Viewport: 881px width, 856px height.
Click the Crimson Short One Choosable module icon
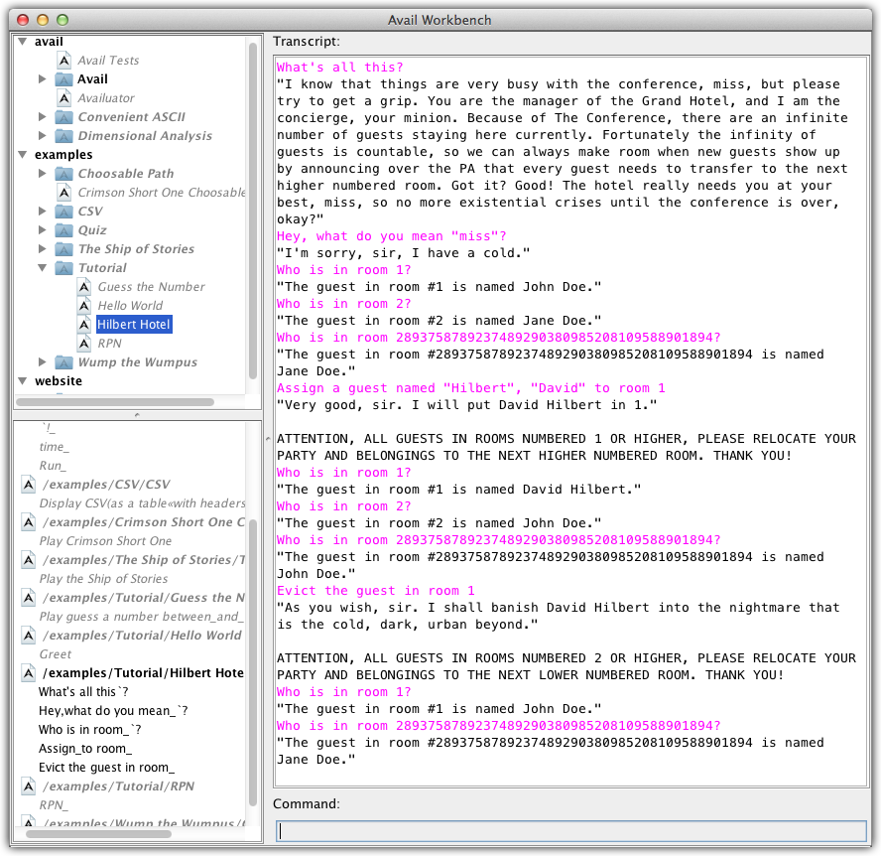[x=64, y=193]
